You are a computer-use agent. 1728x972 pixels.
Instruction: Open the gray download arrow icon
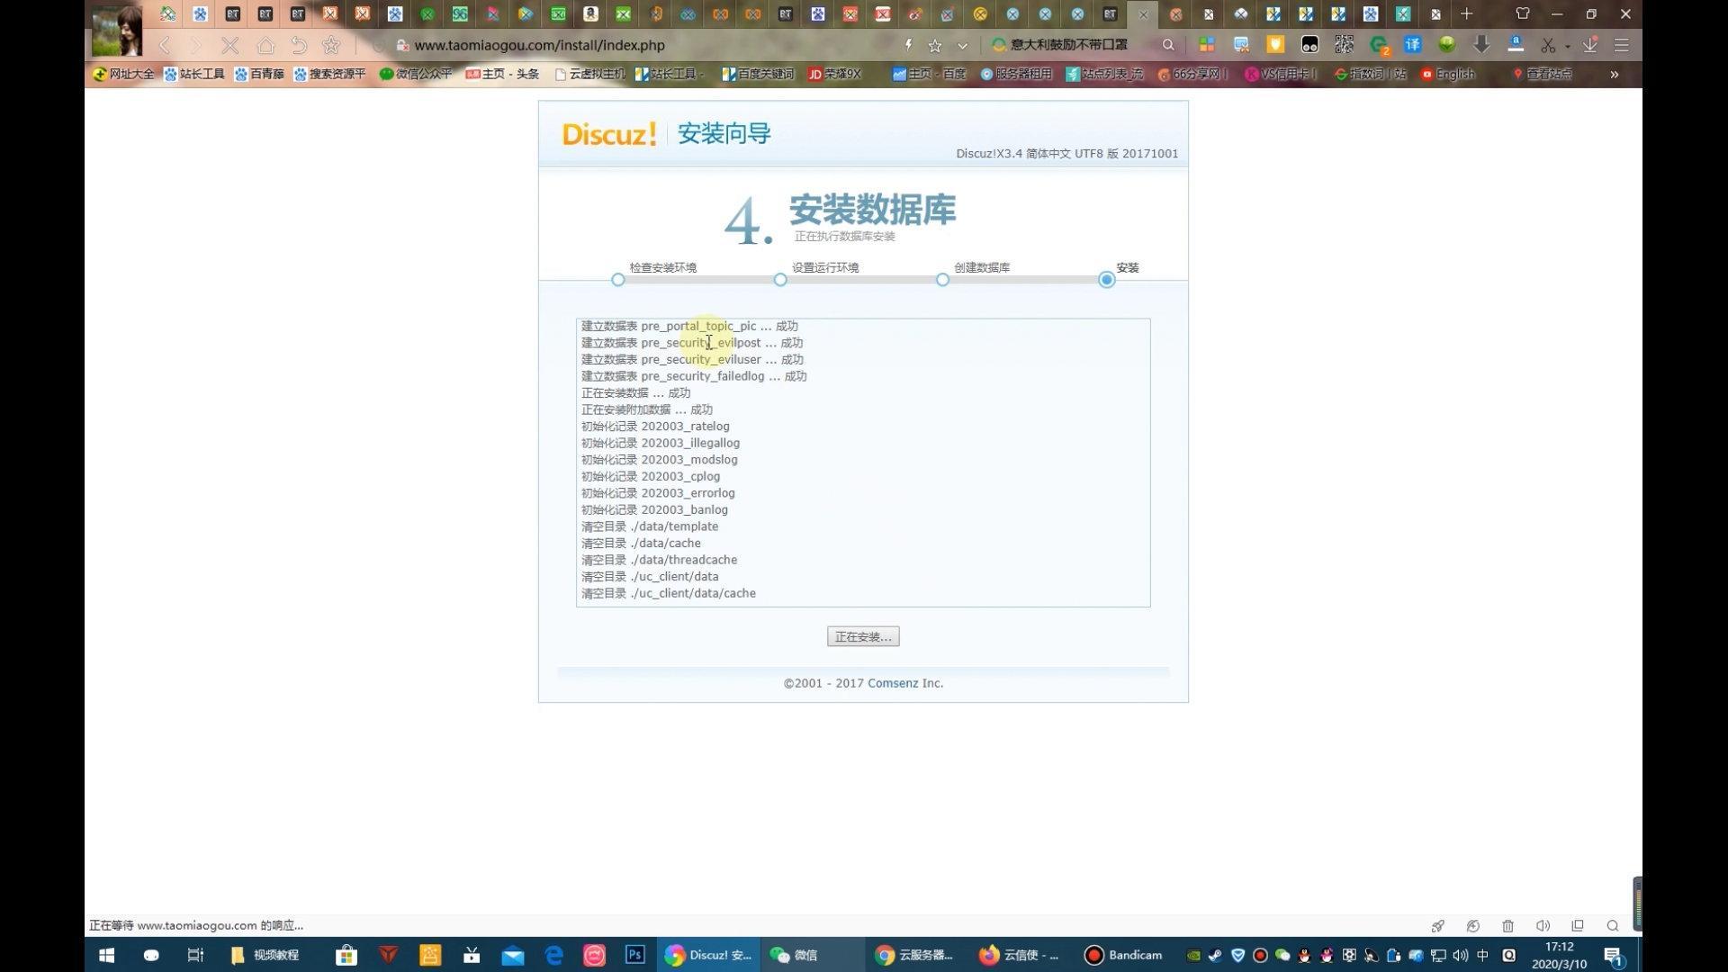(1481, 45)
